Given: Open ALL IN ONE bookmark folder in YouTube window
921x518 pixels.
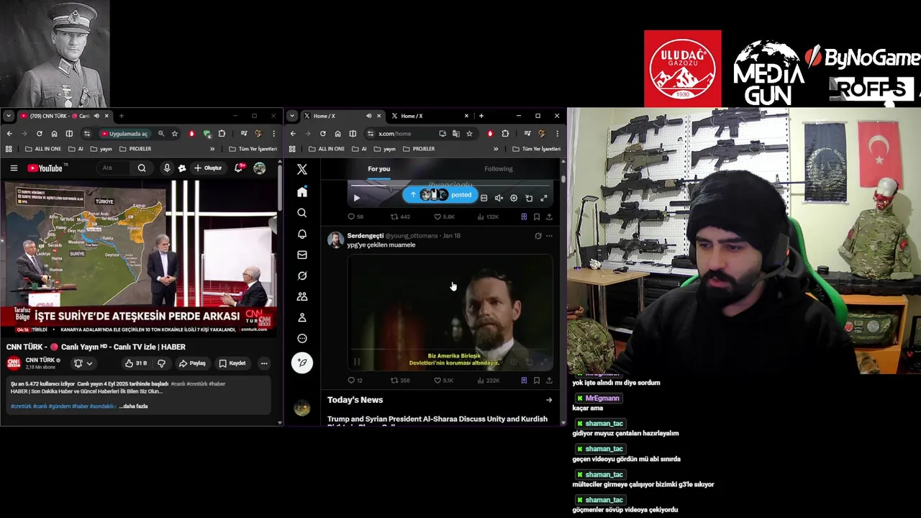Looking at the screenshot, I should click(43, 149).
